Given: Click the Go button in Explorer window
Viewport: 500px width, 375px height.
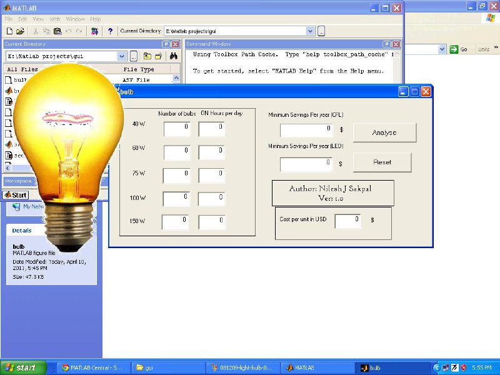Looking at the screenshot, I should 458,49.
